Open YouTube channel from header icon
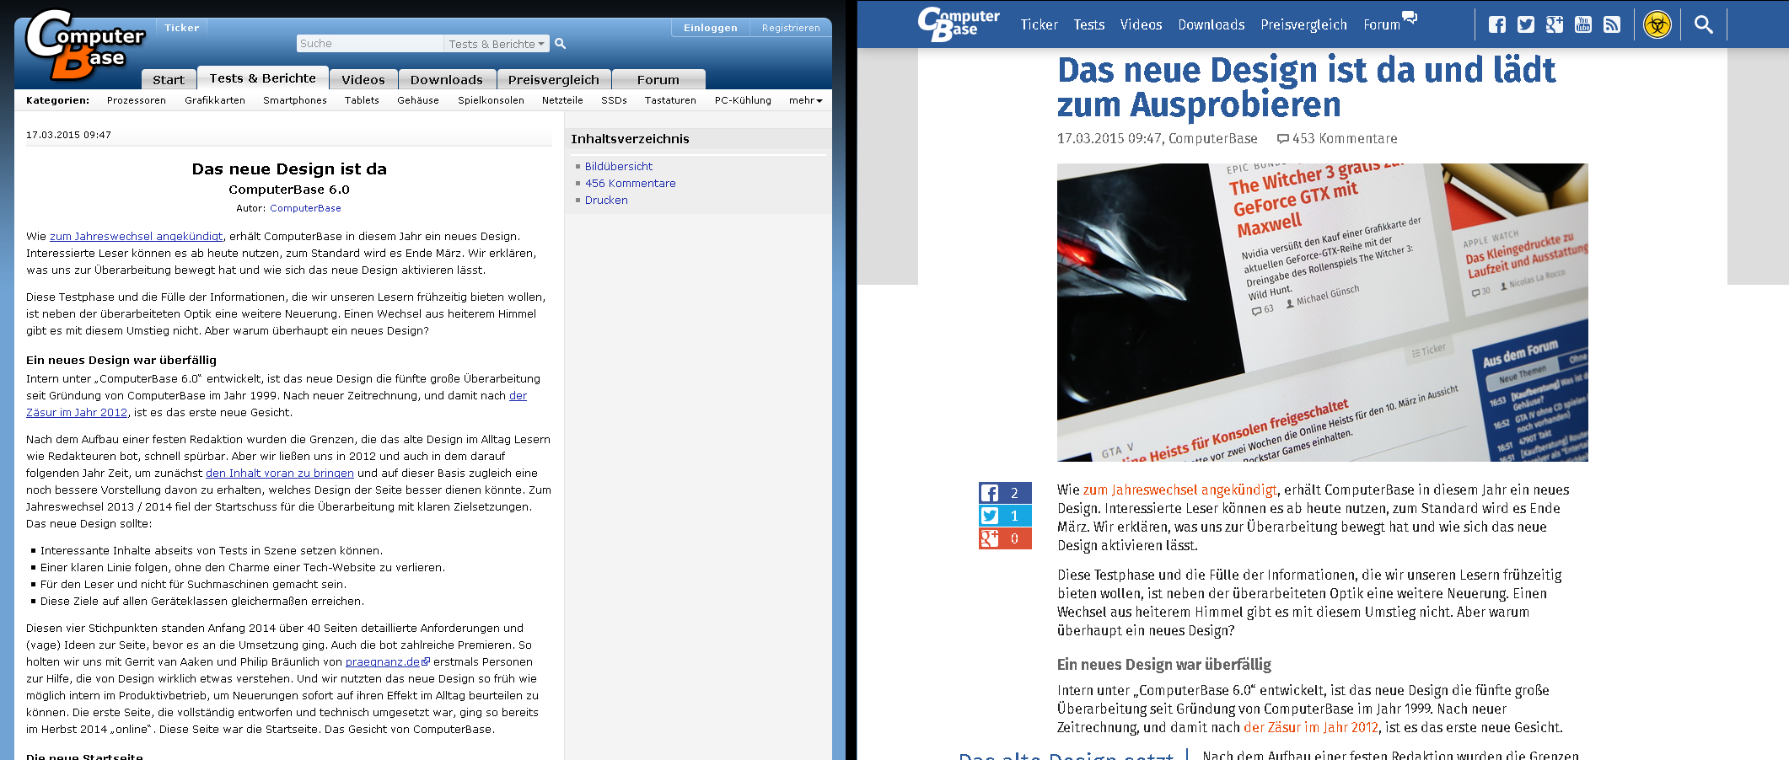The width and height of the screenshot is (1789, 760). click(x=1583, y=24)
